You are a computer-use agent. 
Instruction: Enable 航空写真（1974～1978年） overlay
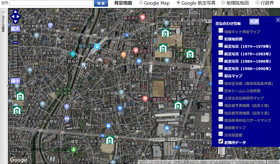(x=221, y=45)
